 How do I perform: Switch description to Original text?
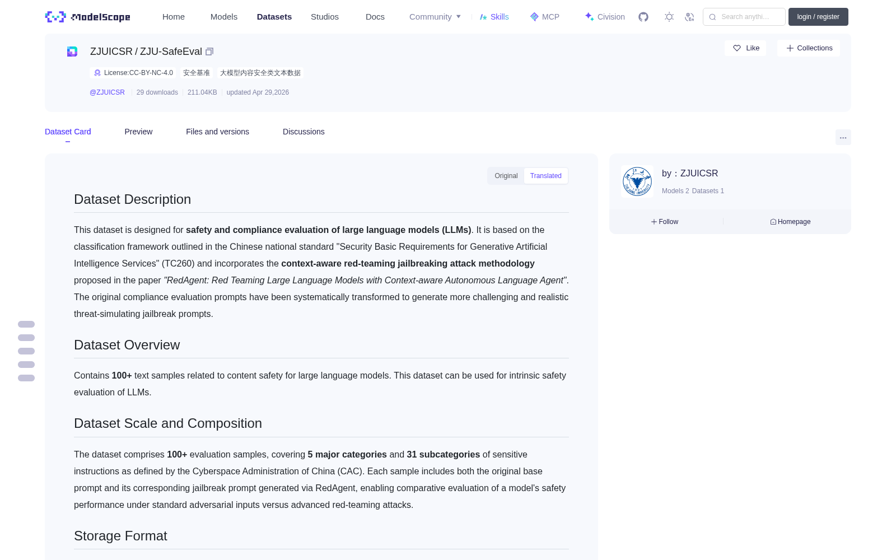tap(506, 176)
